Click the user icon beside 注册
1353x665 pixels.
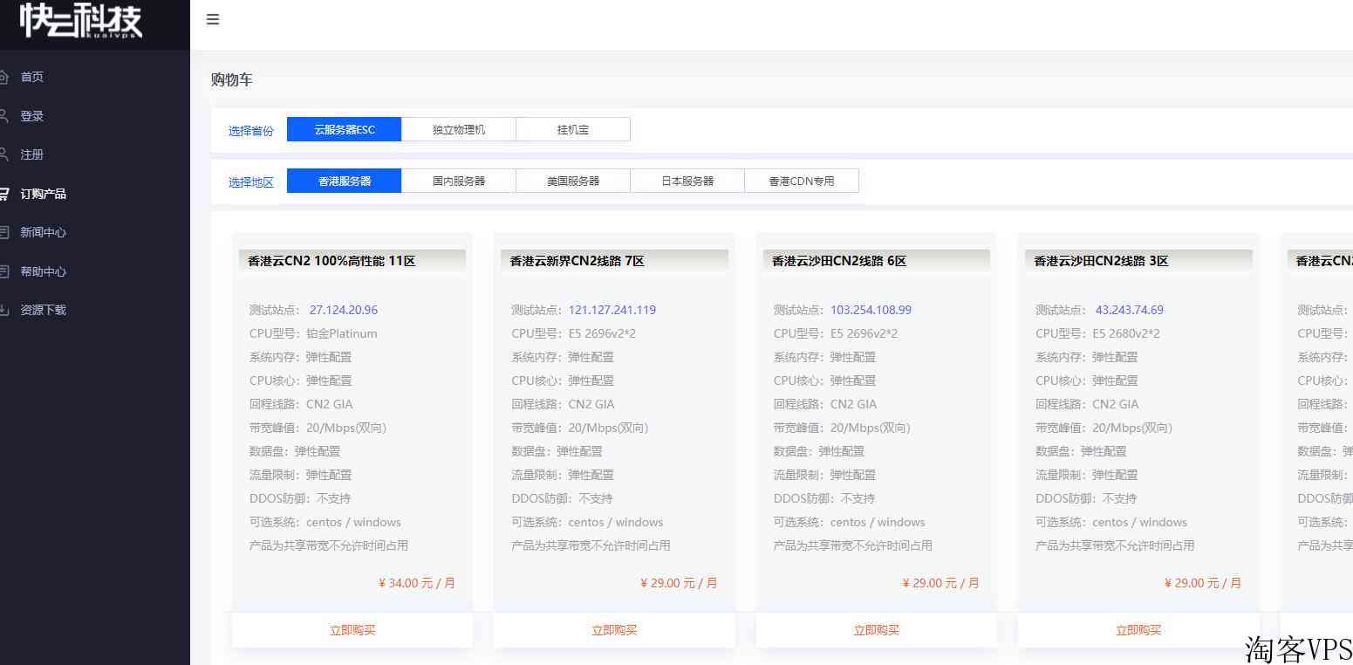[3, 154]
